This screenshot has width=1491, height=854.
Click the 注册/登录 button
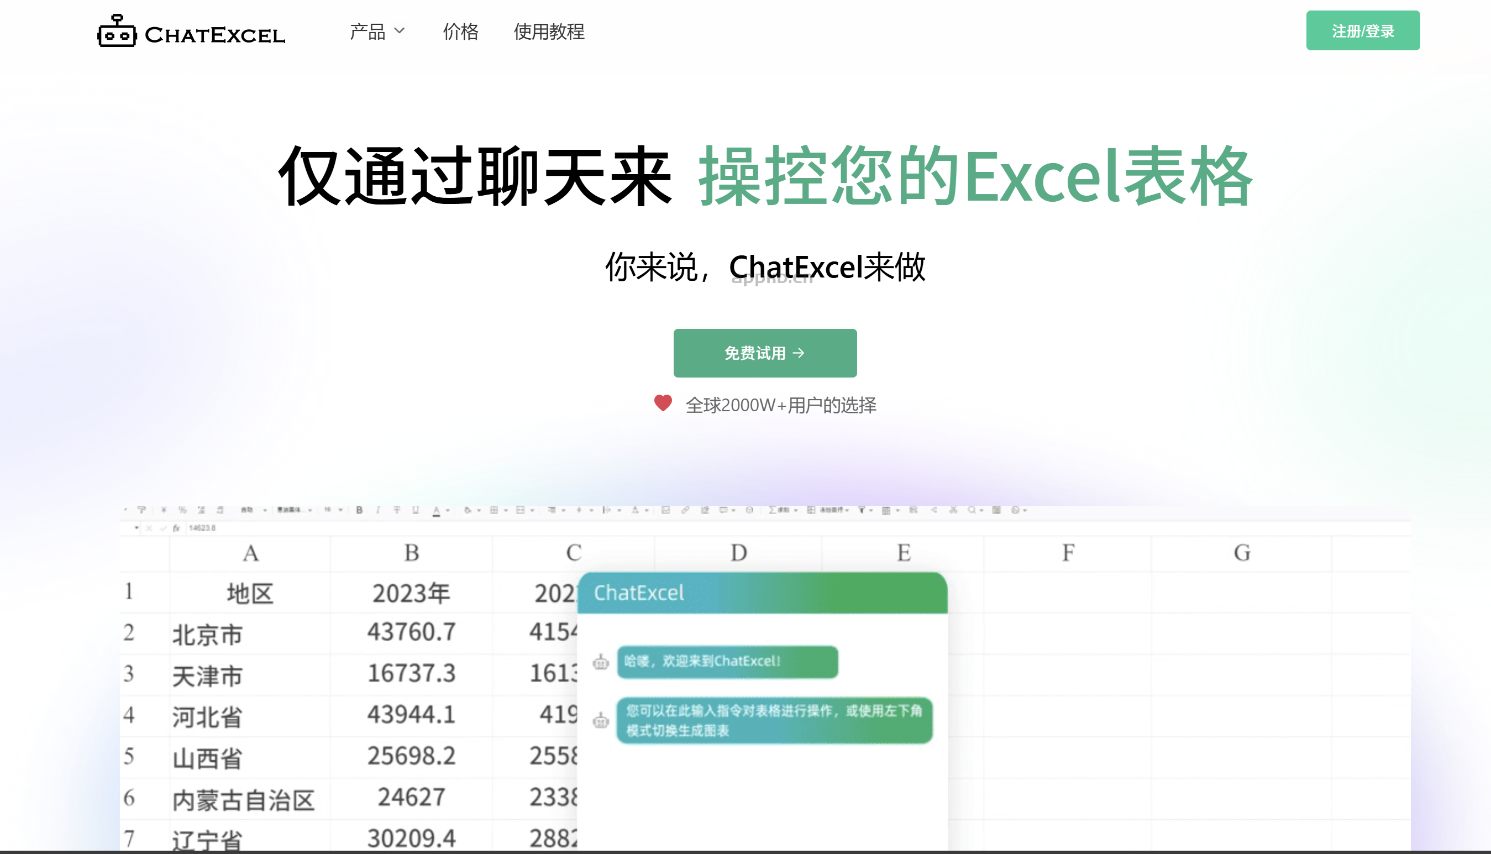pyautogui.click(x=1363, y=30)
